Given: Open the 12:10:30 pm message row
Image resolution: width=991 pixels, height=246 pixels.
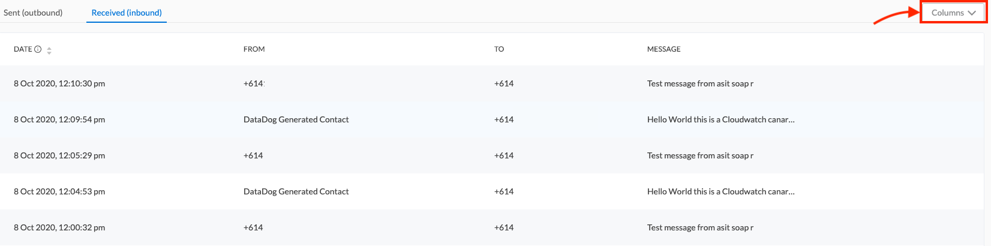Looking at the screenshot, I should [492, 83].
